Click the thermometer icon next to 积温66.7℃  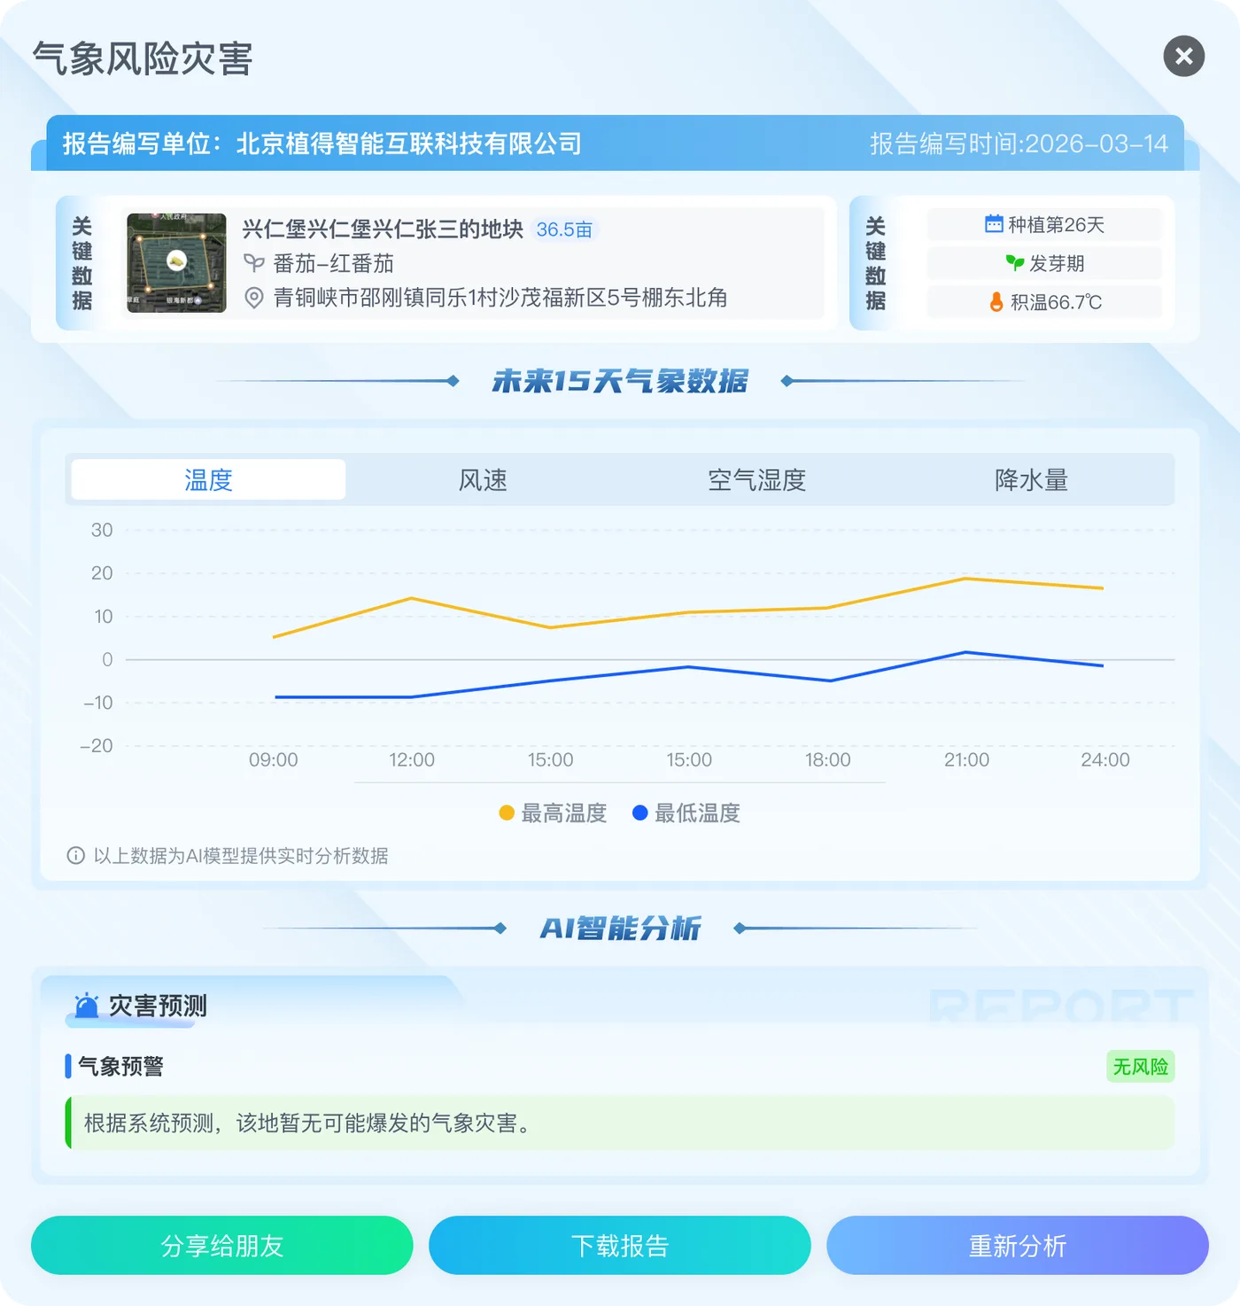pos(996,302)
